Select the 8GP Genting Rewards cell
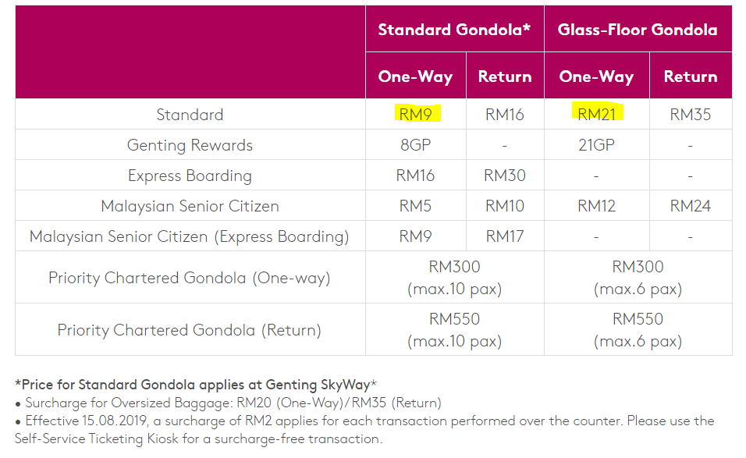Image resolution: width=746 pixels, height=458 pixels. (416, 145)
